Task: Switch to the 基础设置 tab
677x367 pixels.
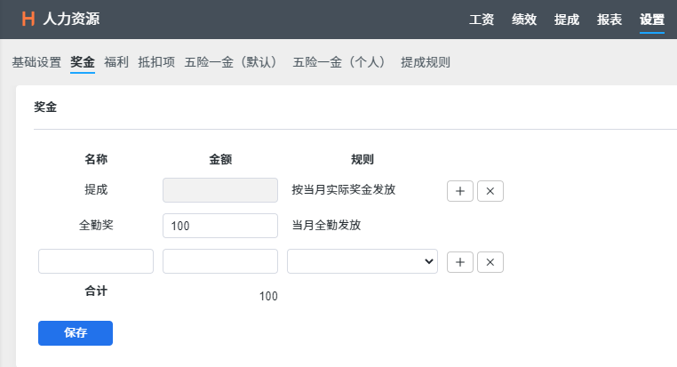Action: point(36,62)
